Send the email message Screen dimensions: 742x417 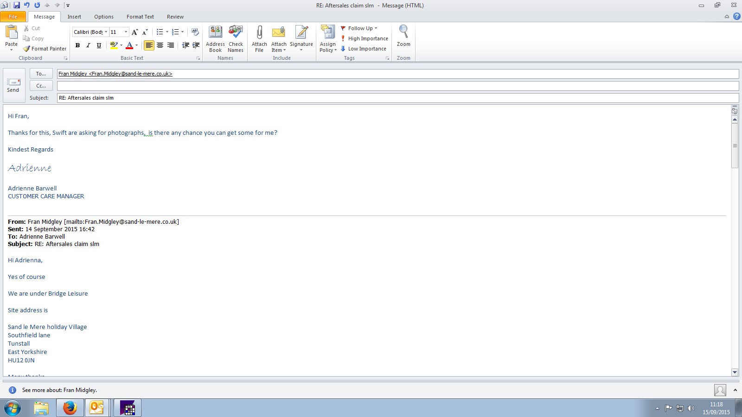point(13,85)
